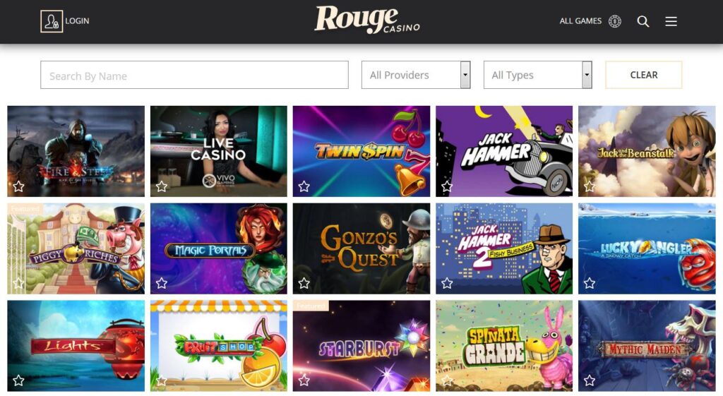
Task: Toggle the favorite star on Gonzo's Quest
Action: (304, 283)
